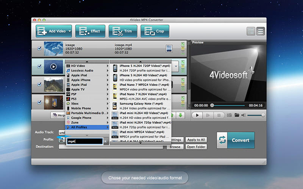Open the snapshot folder icon
Viewport: 303px width, 189px height.
237,115
